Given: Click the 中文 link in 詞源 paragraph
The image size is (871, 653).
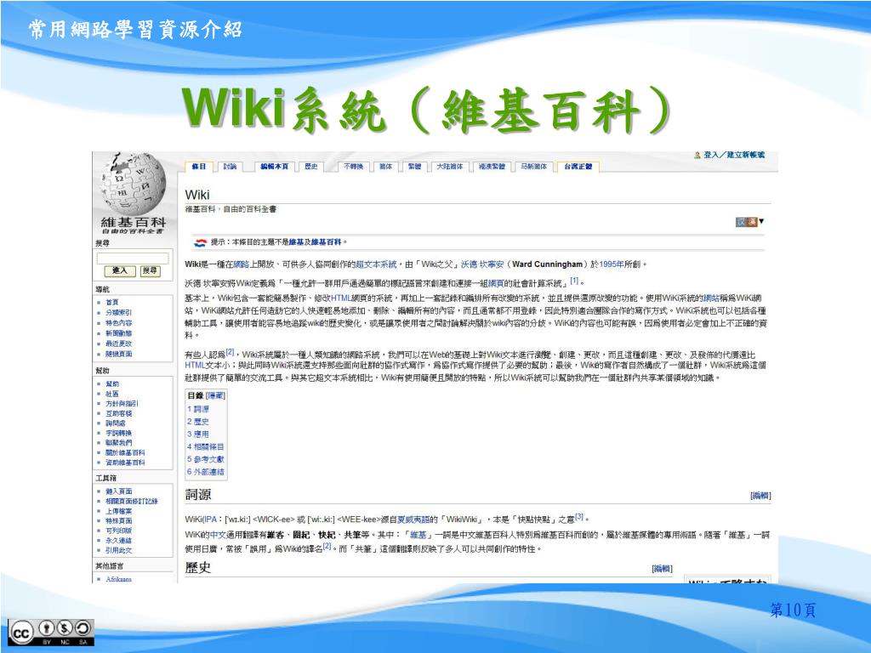Looking at the screenshot, I should pyautogui.click(x=217, y=536).
